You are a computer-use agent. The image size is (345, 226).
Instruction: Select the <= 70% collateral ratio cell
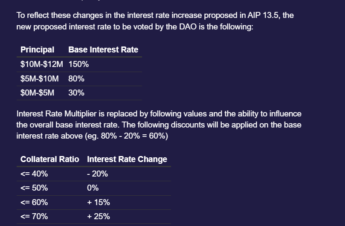tap(34, 217)
